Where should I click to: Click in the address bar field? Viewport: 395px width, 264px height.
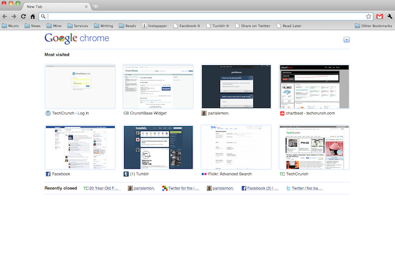206,16
